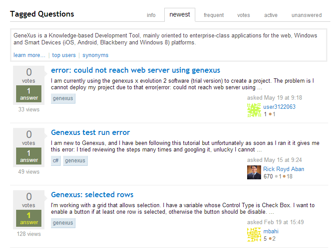Image resolution: width=333 pixels, height=252 pixels.
Task: Click the c# tag
Action: [x=56, y=161]
